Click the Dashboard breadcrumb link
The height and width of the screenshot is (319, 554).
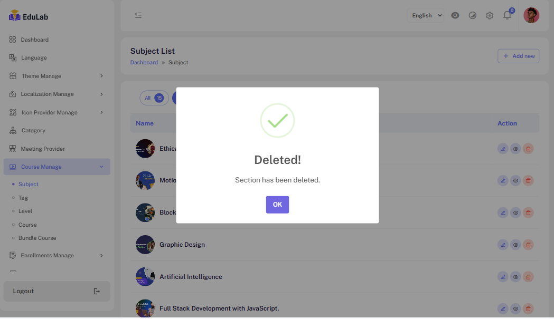click(x=144, y=62)
